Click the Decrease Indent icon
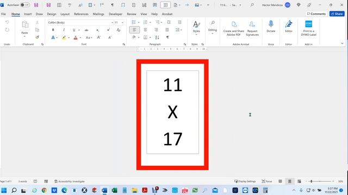The width and height of the screenshot is (348, 195). click(169, 22)
